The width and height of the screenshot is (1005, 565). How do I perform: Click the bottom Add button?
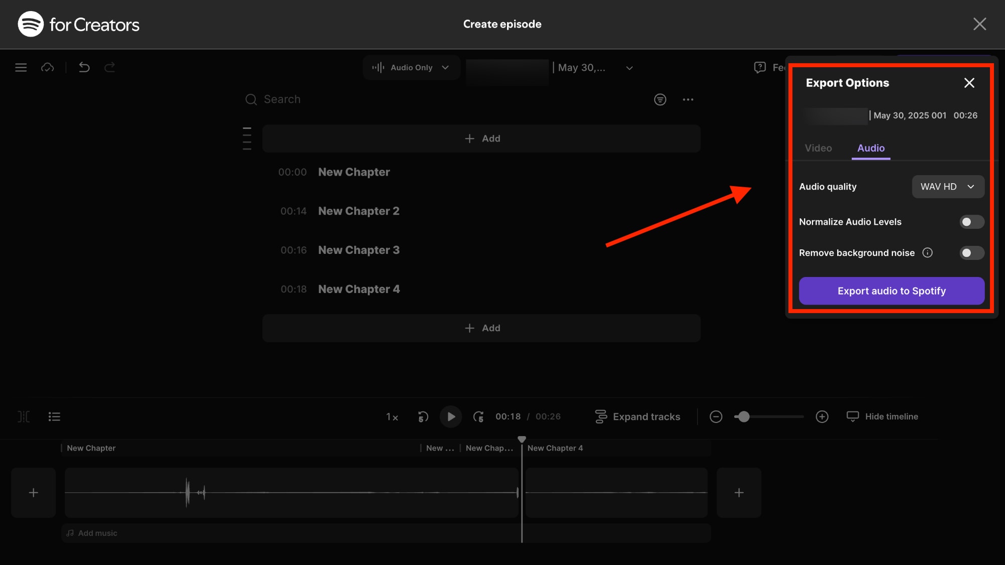point(481,328)
